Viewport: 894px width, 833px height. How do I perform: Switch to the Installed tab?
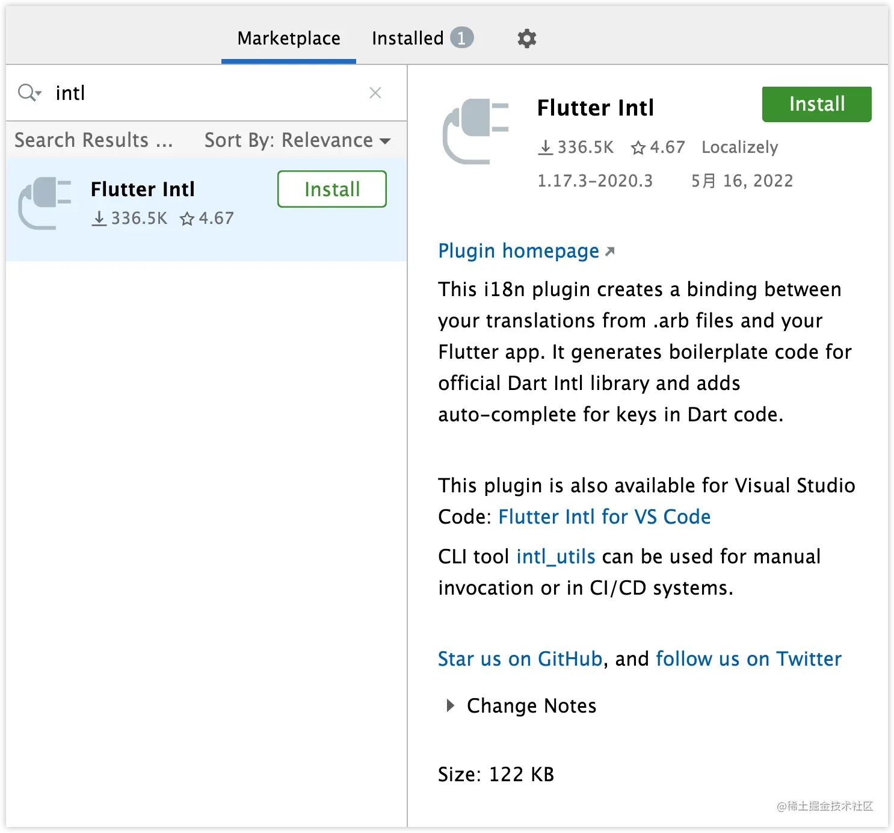408,38
